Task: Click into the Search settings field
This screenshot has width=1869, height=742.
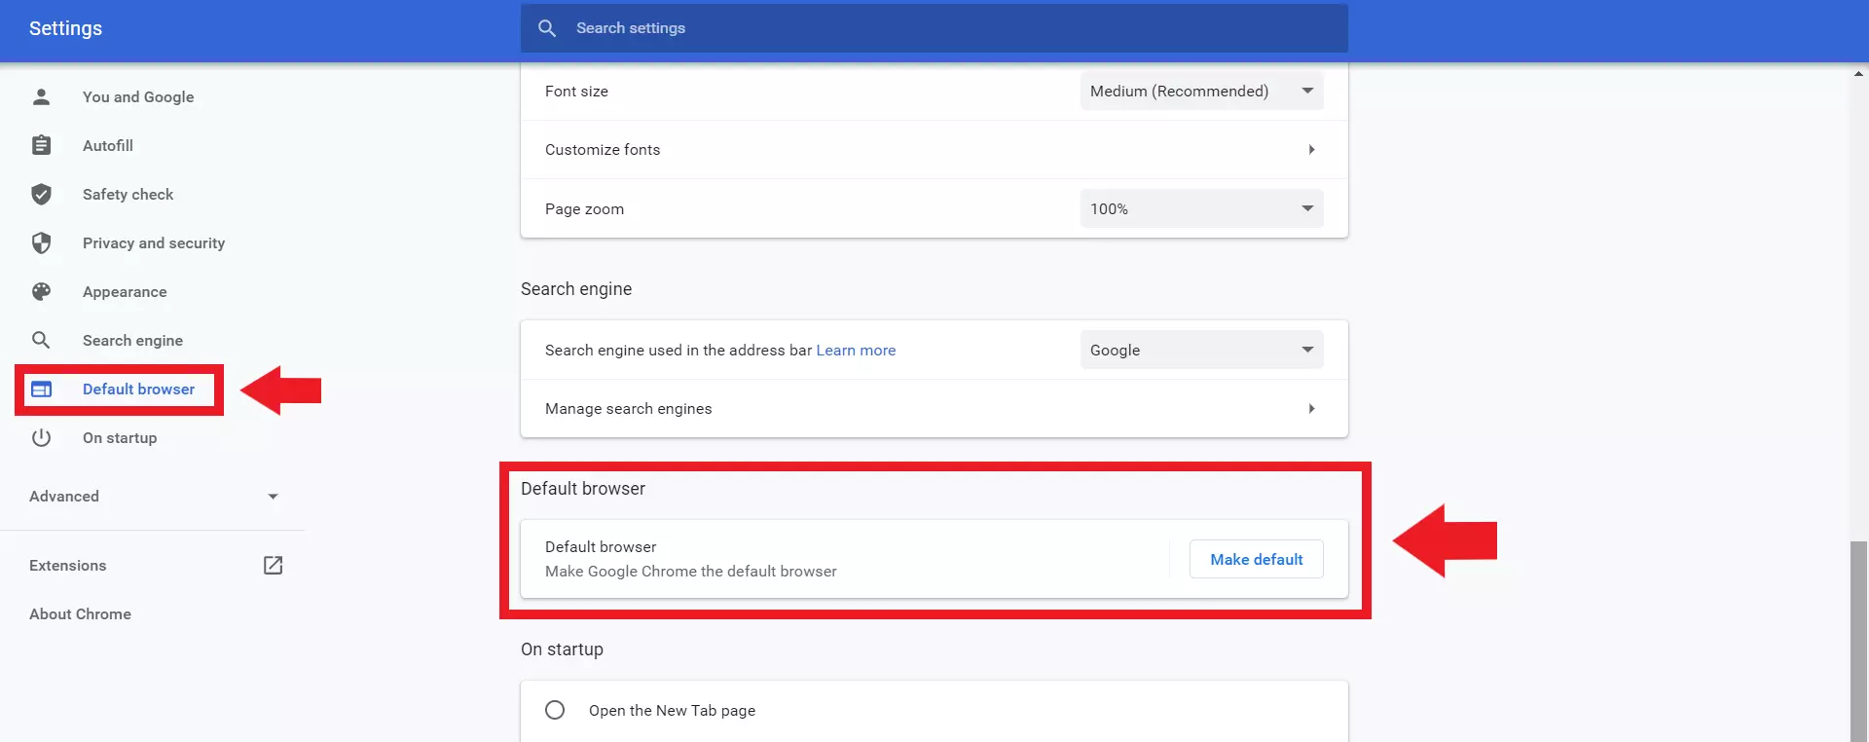Action: (x=934, y=28)
